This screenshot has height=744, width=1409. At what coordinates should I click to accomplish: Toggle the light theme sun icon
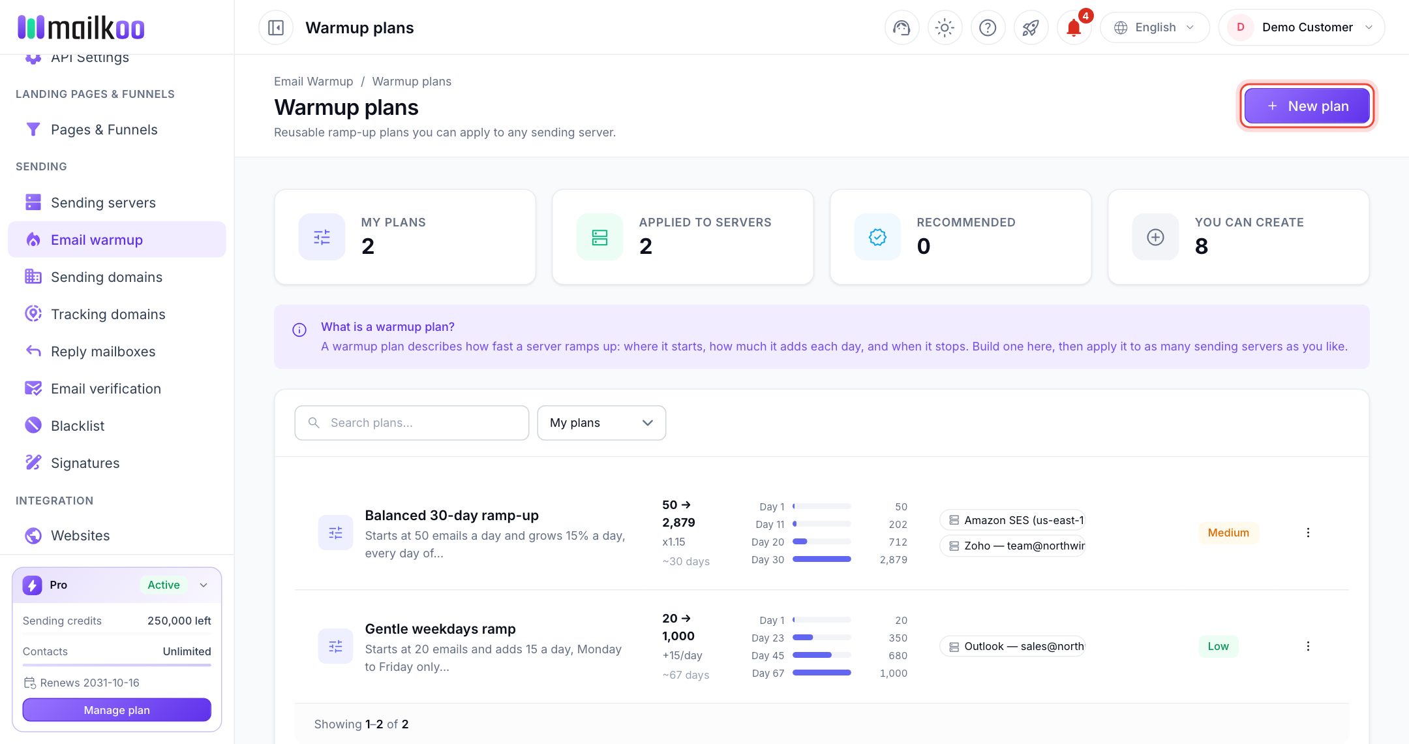tap(945, 27)
